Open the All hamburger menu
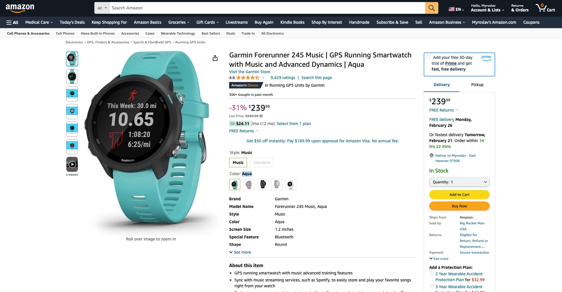The height and width of the screenshot is (292, 562). tap(12, 22)
